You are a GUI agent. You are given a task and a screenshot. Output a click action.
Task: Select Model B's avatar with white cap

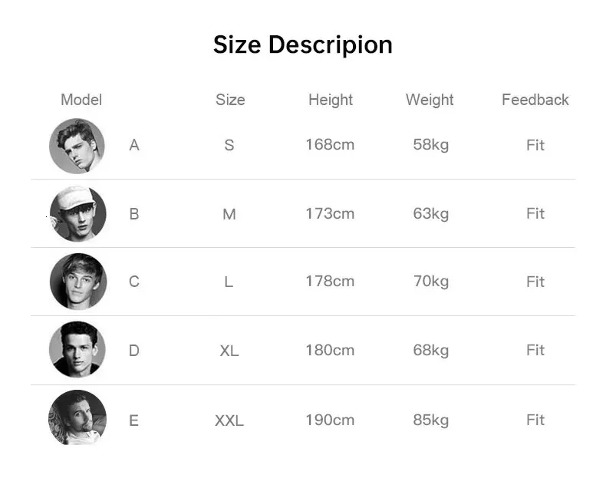tap(77, 213)
